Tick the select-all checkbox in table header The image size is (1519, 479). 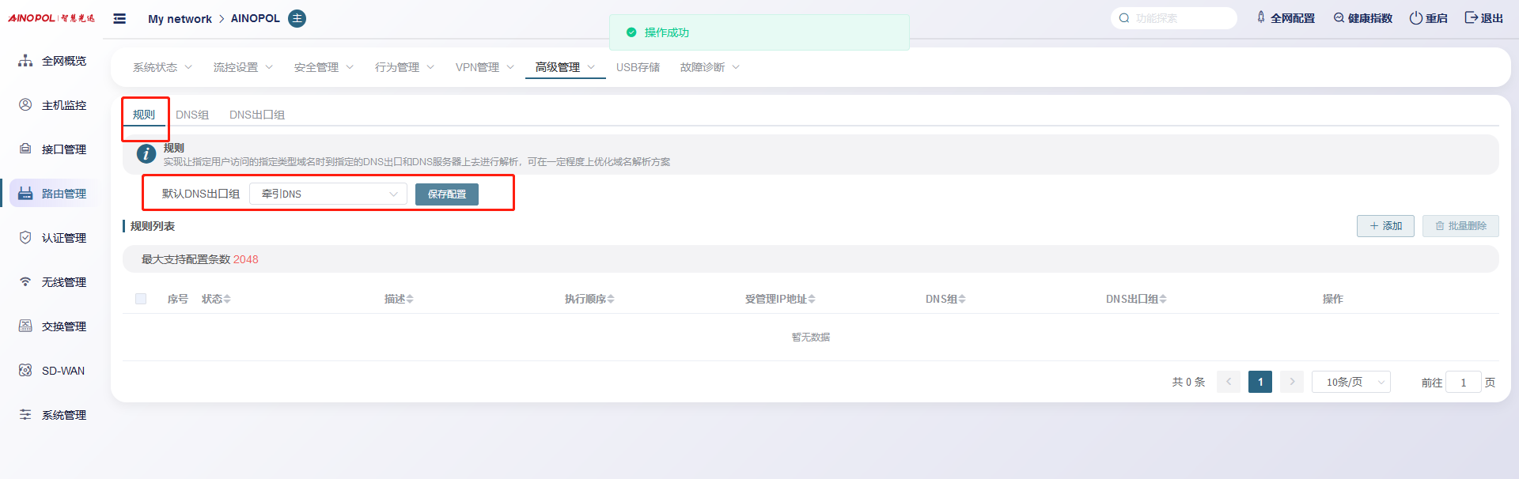coord(141,299)
